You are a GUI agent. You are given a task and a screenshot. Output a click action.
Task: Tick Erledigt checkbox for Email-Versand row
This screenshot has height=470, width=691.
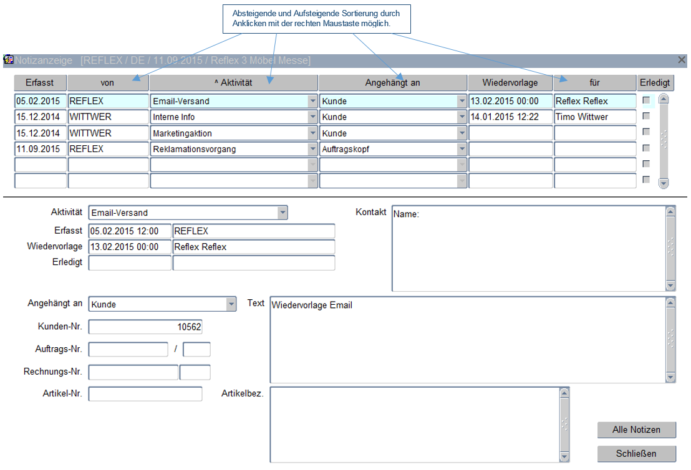coord(646,100)
